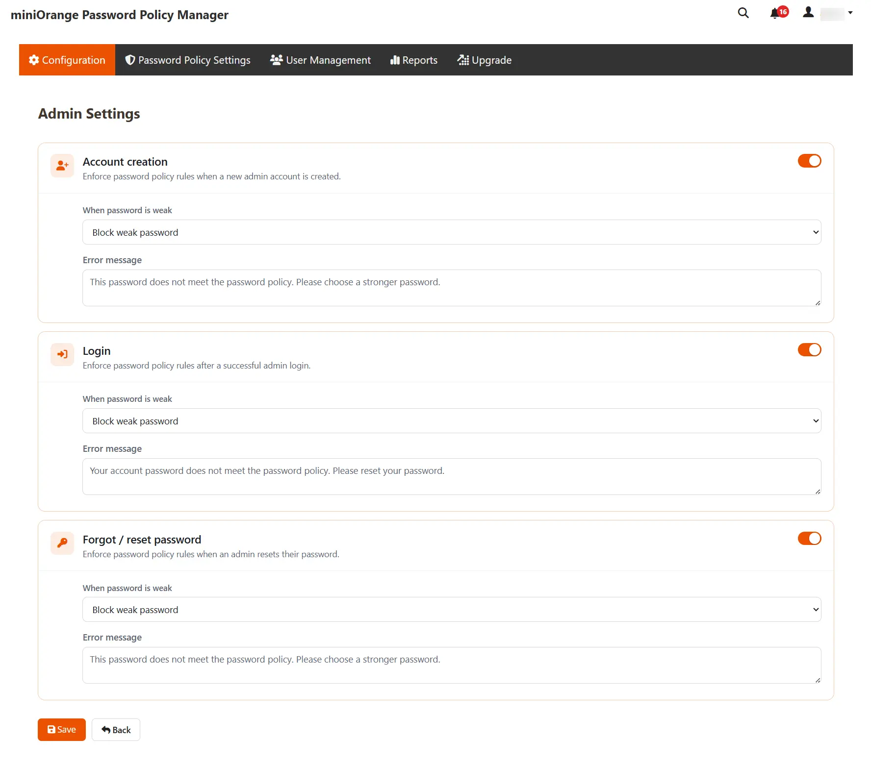
Task: Open the Reports tab
Action: pos(413,60)
